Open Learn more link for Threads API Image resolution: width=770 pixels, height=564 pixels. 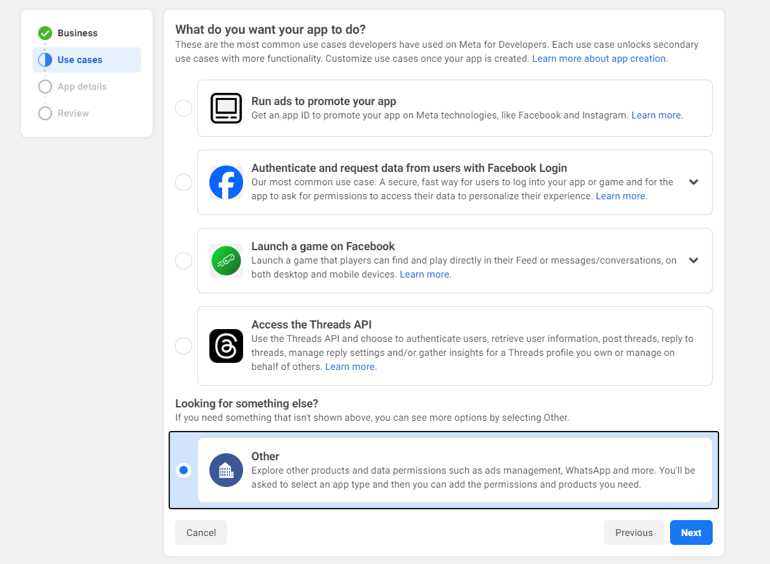coord(351,367)
